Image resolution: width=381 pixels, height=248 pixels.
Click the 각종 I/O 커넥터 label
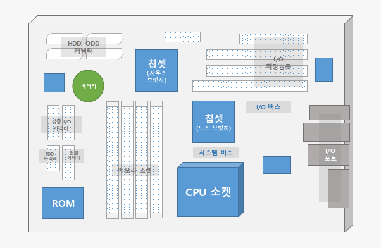coord(61,125)
